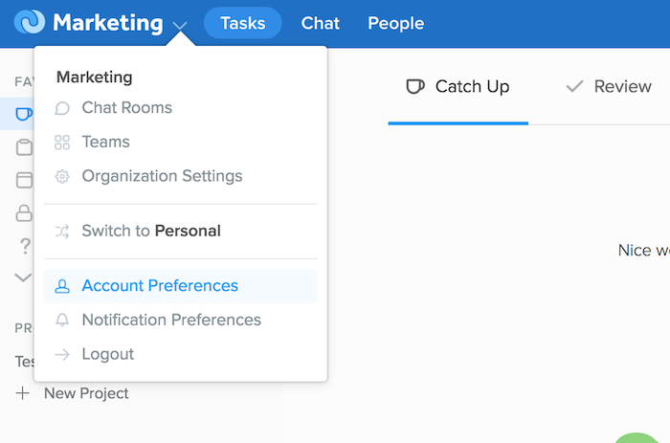Click the sidebar cup icon
670x443 pixels.
(24, 114)
